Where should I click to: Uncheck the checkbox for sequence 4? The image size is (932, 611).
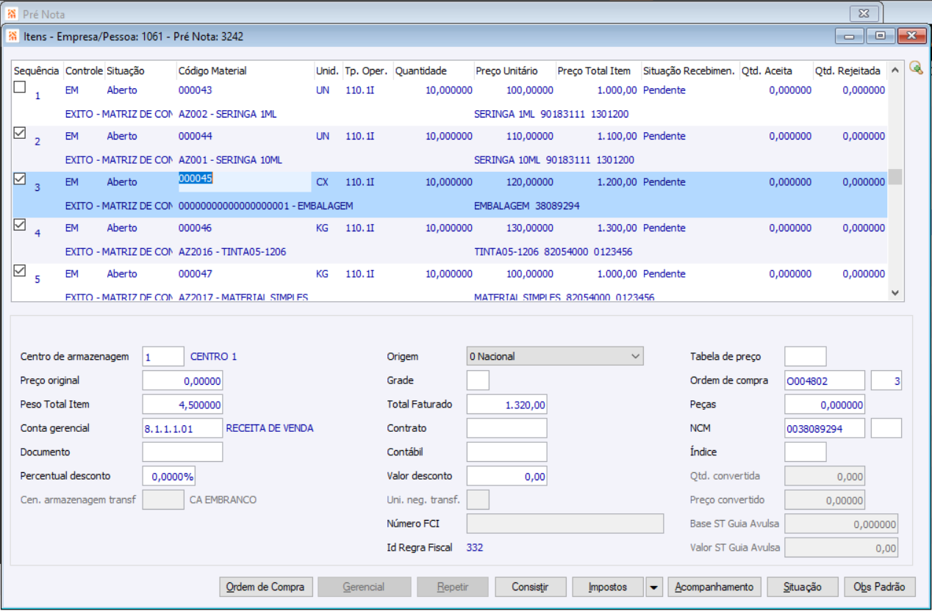21,225
